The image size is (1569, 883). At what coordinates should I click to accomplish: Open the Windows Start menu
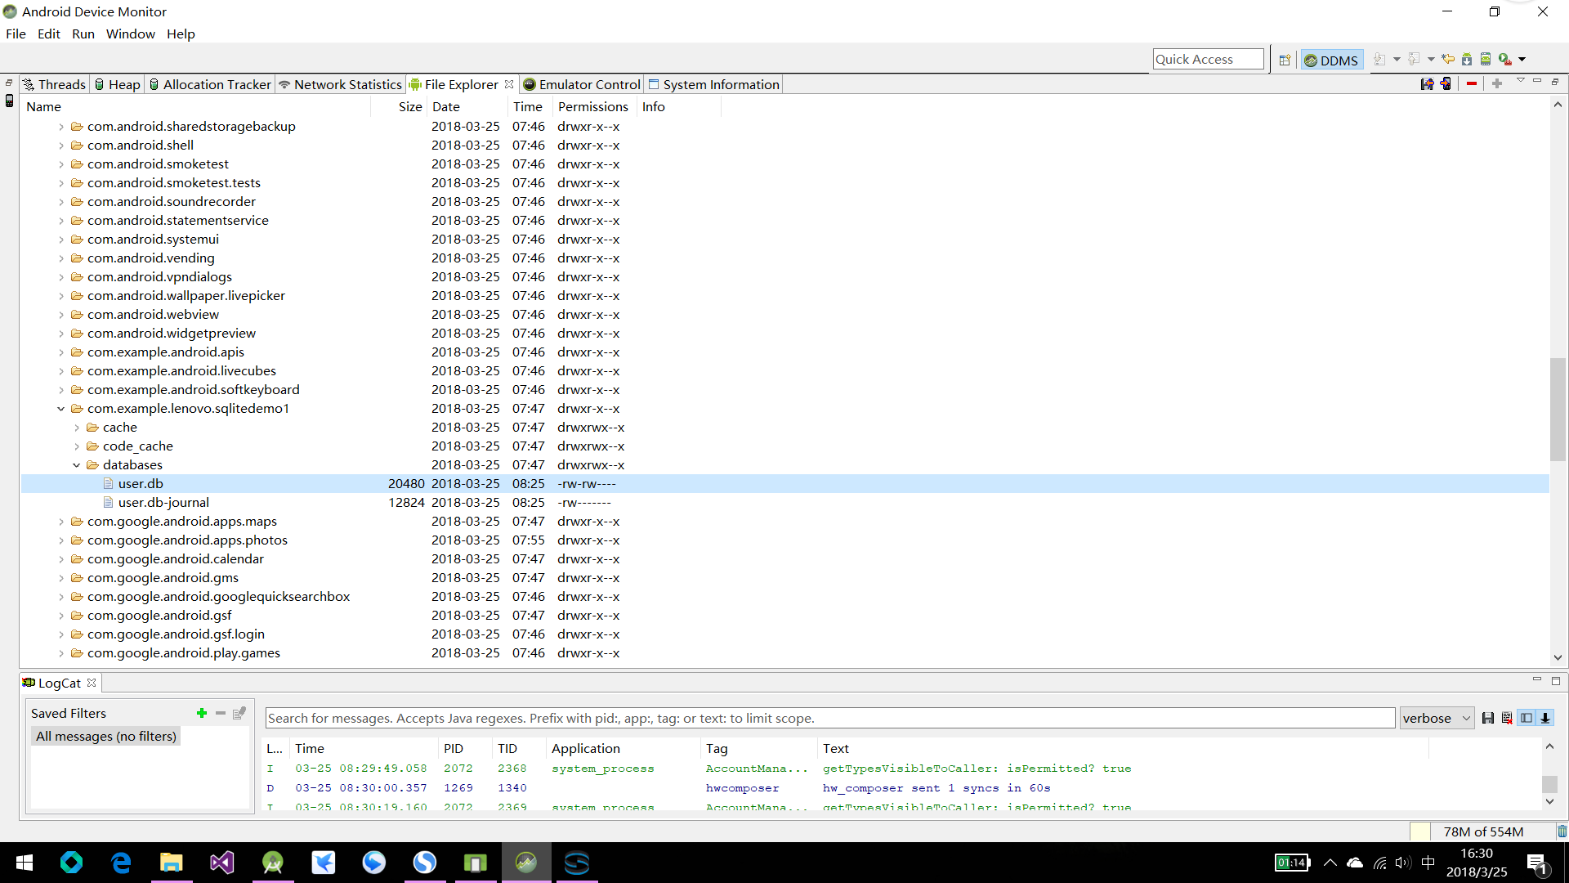(x=25, y=863)
